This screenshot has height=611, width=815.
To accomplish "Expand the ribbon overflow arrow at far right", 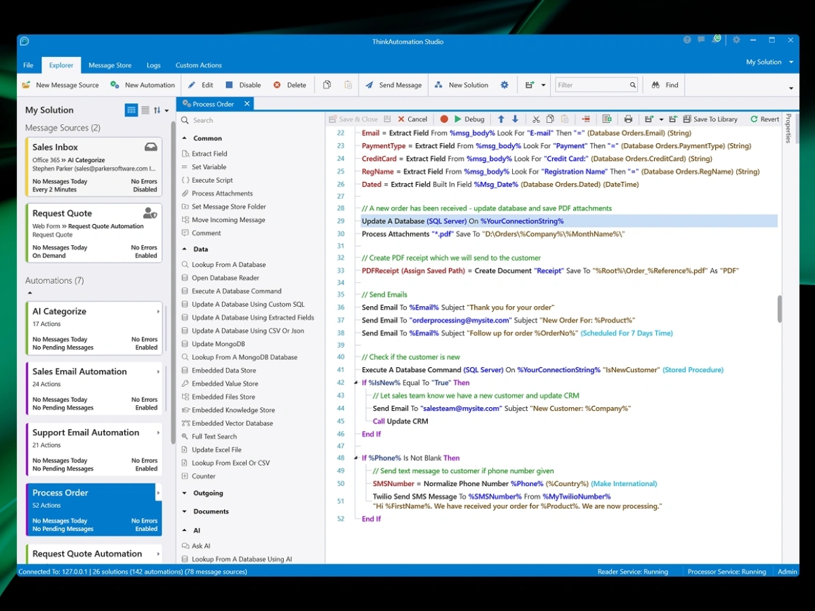I will click(791, 88).
